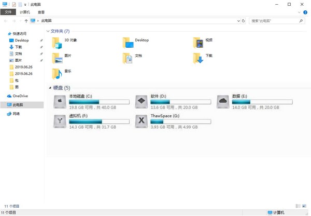Click the 3.93 GB 可用 text
Screen dimensions: 311x216
click(x=162, y=127)
